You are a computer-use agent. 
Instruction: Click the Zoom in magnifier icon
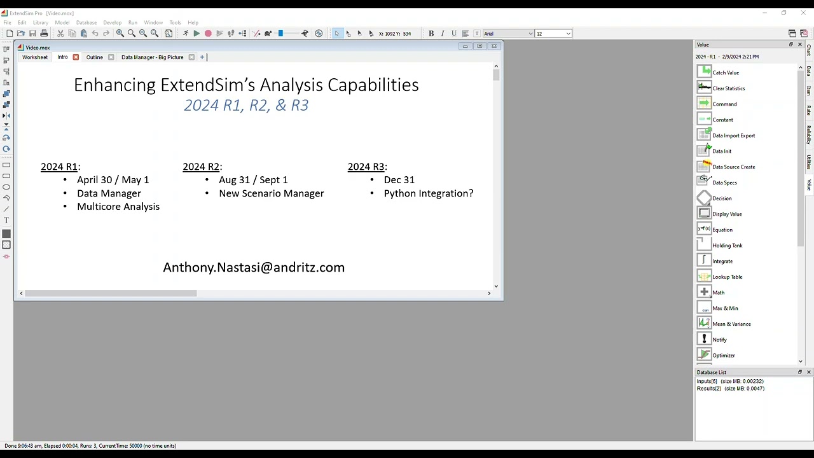120,33
